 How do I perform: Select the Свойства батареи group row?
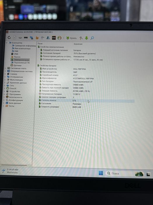tap(47, 66)
